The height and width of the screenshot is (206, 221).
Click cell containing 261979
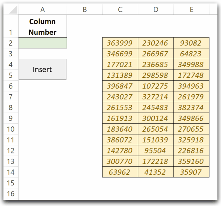tap(192, 97)
